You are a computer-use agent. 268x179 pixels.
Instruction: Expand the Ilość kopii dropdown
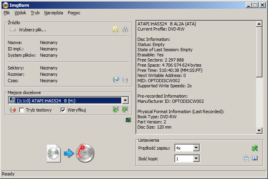tap(196, 159)
